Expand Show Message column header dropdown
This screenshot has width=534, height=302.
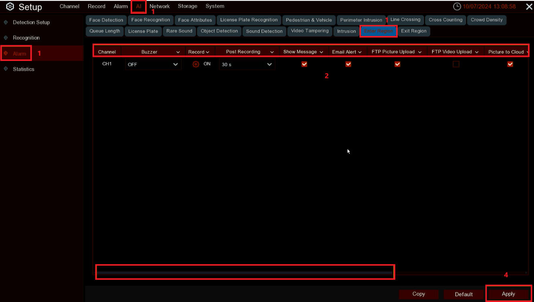[x=321, y=52]
